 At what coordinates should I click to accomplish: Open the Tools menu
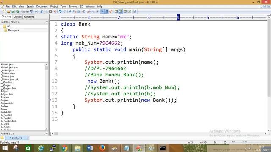pos(63,7)
